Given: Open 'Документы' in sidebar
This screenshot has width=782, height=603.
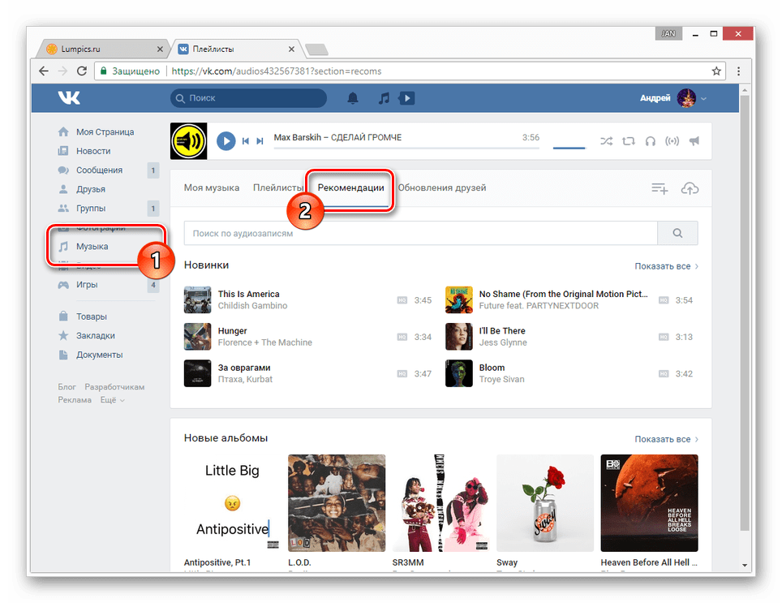Looking at the screenshot, I should [x=99, y=355].
